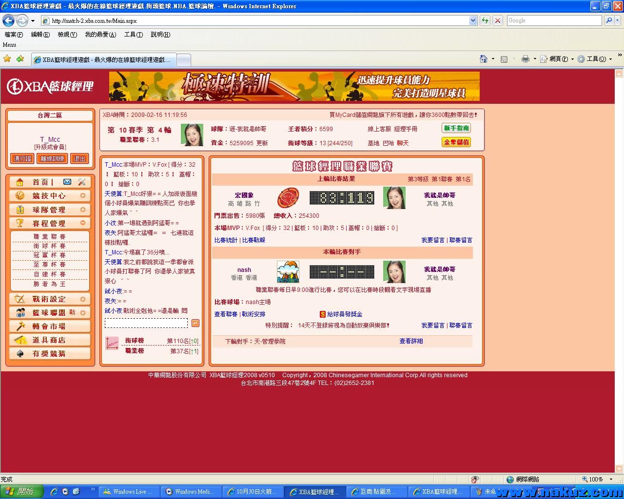Select 勝者為王 in the schedule submenu

[50, 284]
